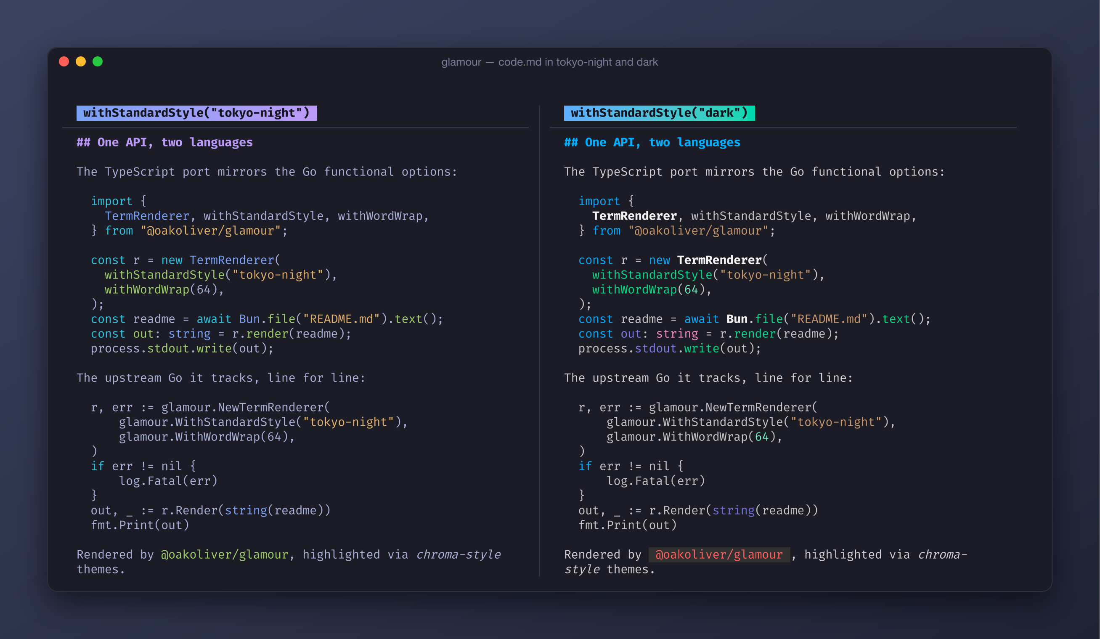Click 'glamour.WithWordWrap(64),' in the dark pane

694,437
